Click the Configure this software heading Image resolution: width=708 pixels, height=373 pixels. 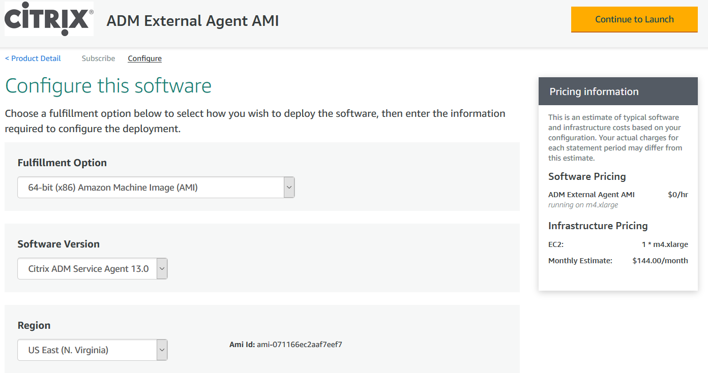coord(108,86)
